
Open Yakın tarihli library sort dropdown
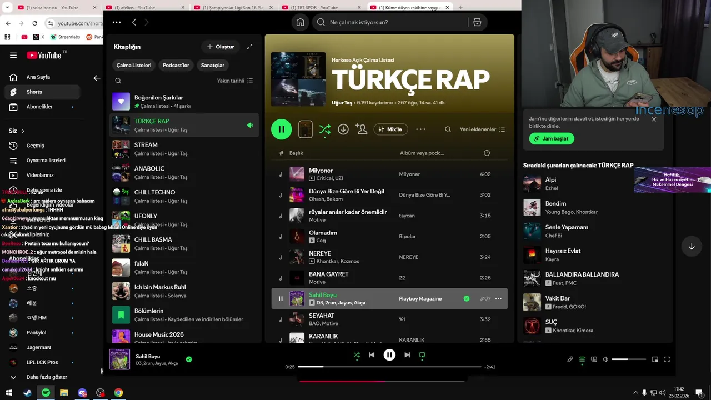click(235, 81)
